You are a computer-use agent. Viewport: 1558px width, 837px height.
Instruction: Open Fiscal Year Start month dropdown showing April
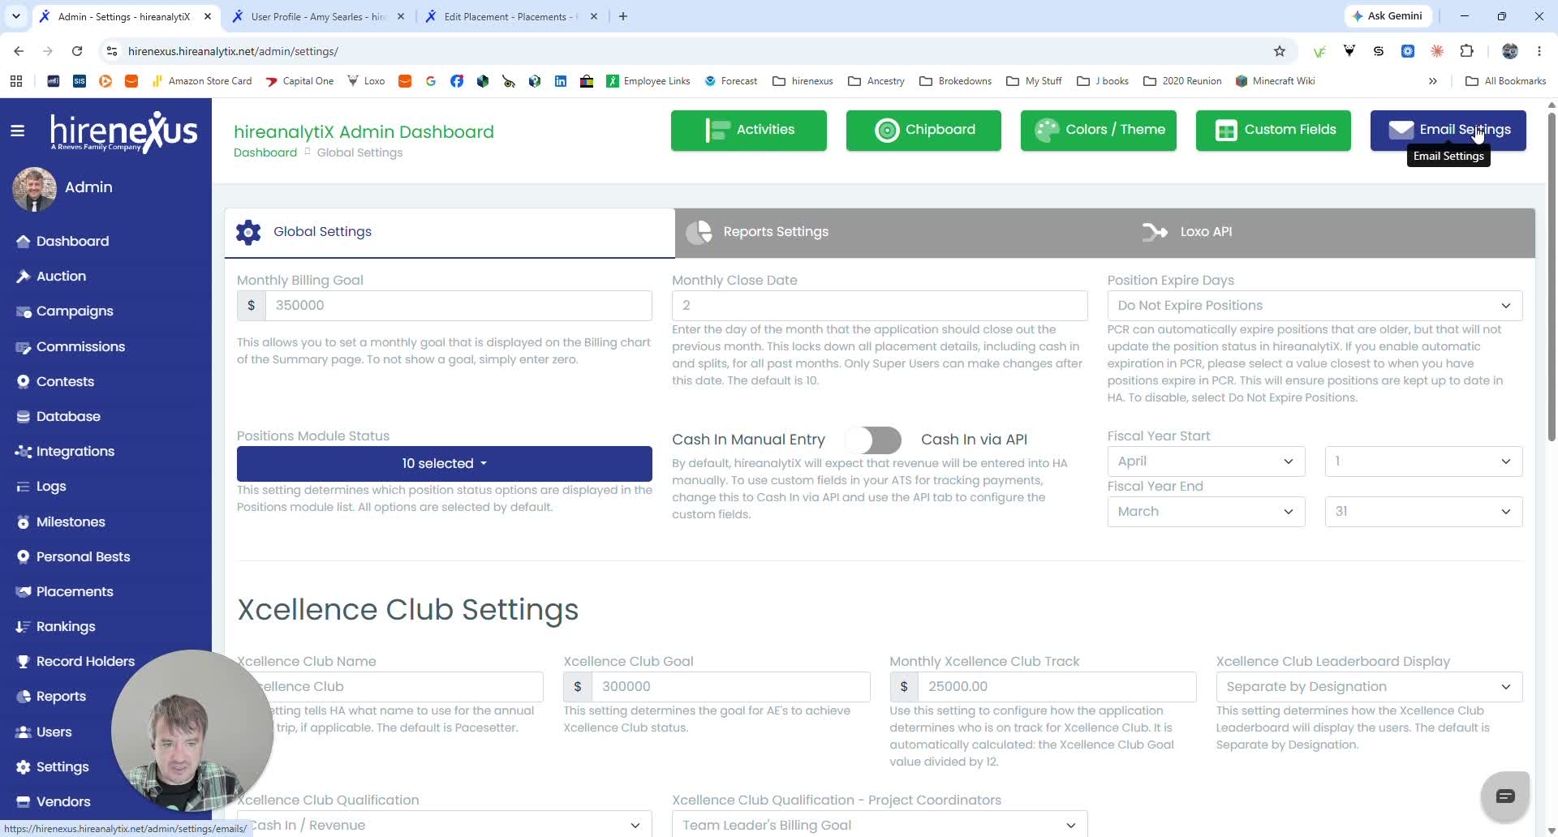(1206, 461)
